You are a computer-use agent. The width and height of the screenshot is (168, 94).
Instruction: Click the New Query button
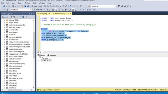tap(37, 6)
